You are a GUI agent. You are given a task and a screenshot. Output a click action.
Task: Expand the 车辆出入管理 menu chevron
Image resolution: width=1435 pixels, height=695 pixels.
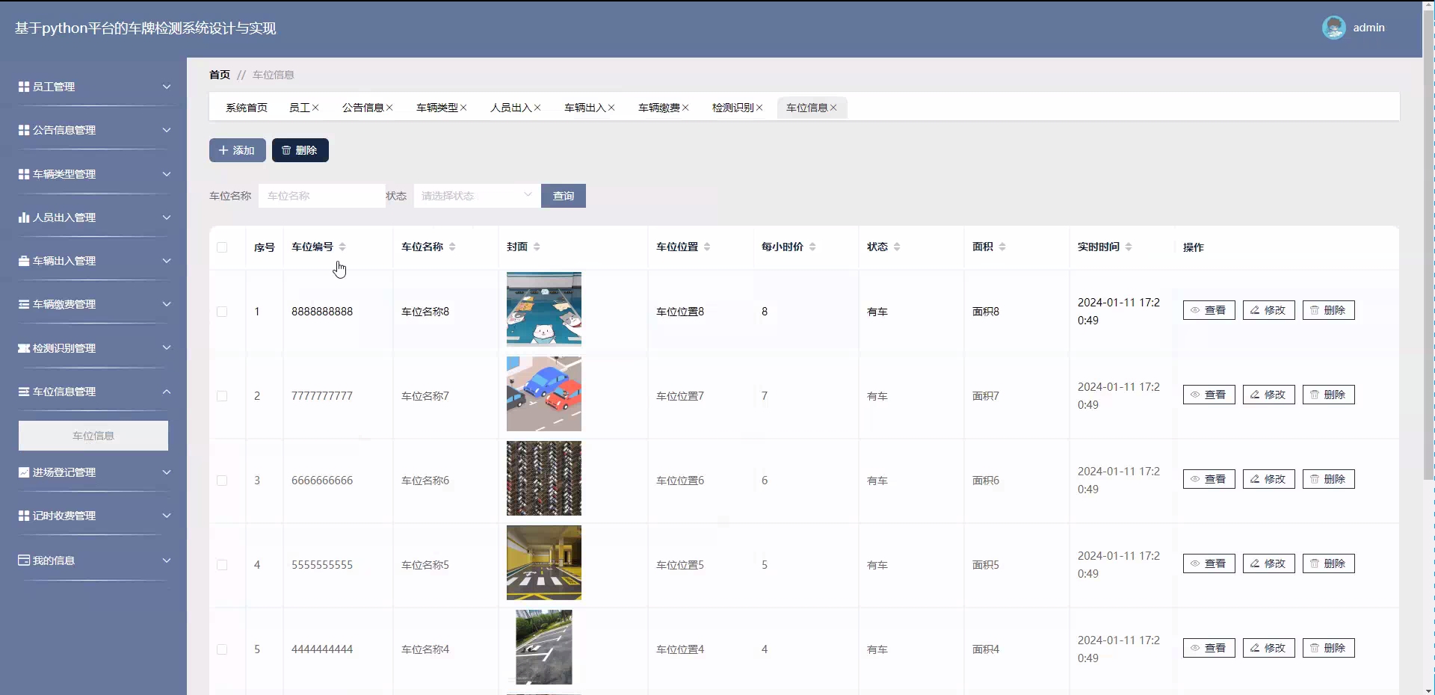(167, 261)
